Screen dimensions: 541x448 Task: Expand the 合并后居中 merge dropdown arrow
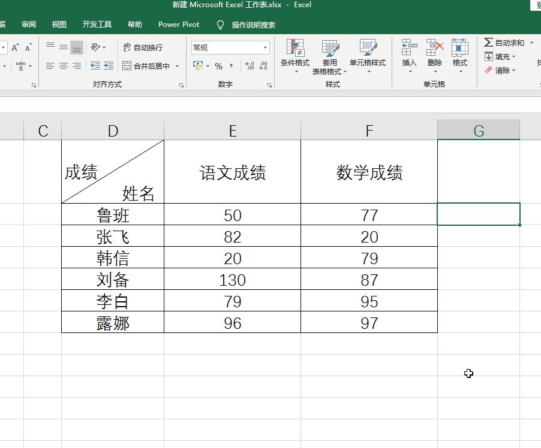(x=176, y=66)
